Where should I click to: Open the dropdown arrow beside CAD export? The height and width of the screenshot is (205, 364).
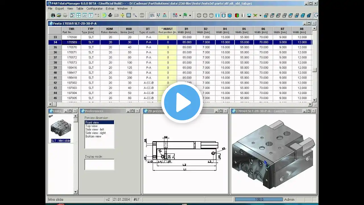tap(180, 15)
